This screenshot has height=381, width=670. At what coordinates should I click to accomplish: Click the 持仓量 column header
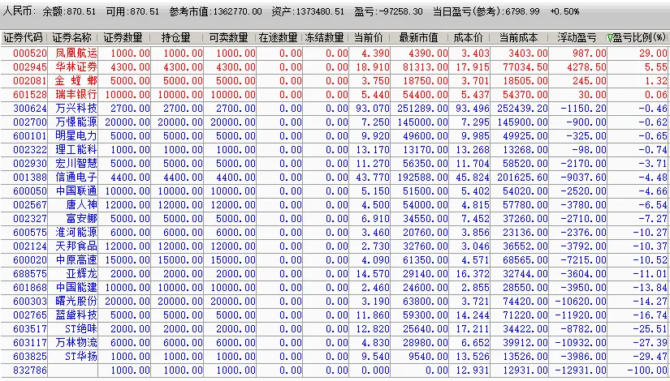(175, 37)
